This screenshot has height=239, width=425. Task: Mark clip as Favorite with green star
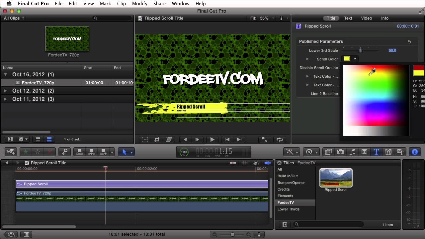click(x=26, y=152)
